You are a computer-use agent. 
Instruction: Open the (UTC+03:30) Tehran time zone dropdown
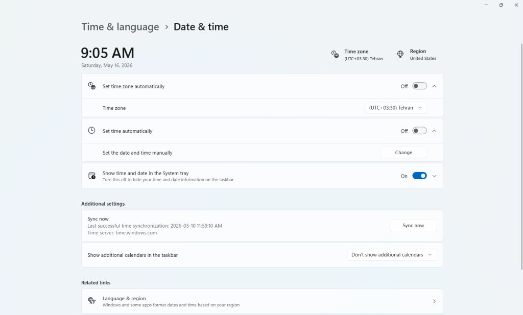click(x=396, y=108)
